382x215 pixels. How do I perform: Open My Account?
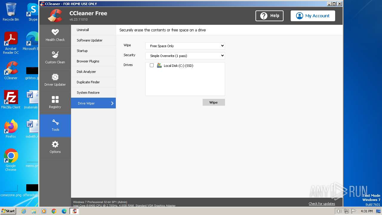click(313, 16)
